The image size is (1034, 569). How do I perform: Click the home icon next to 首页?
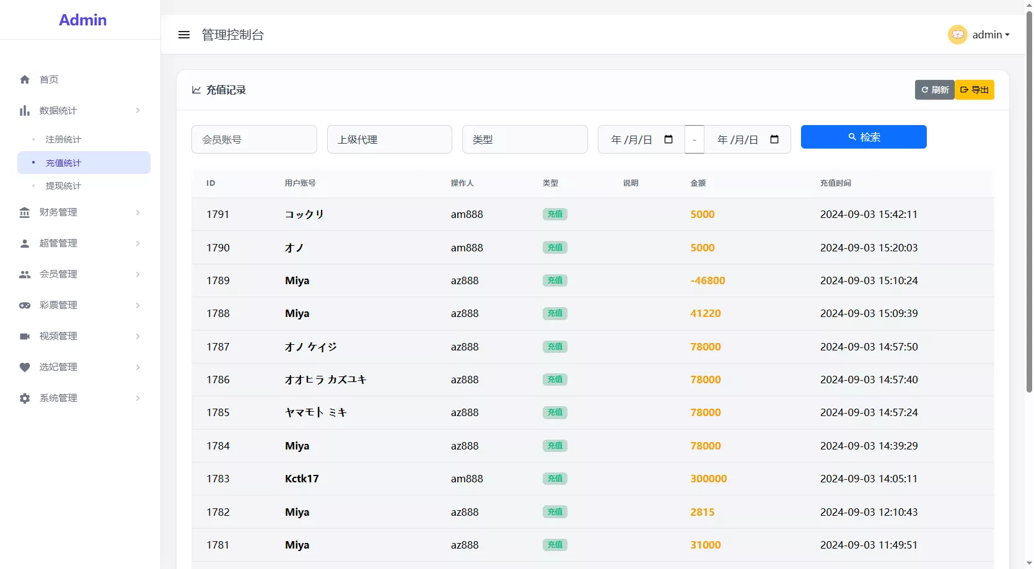coord(25,79)
